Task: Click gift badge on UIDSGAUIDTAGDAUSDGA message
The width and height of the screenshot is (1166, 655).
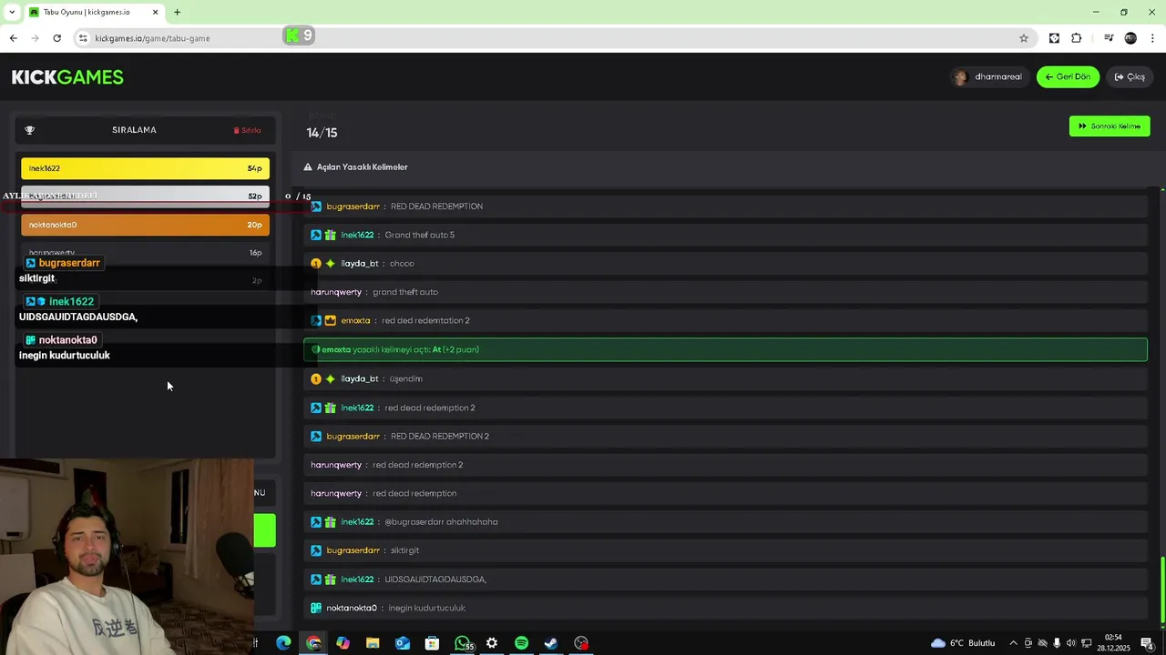Action: [x=330, y=579]
